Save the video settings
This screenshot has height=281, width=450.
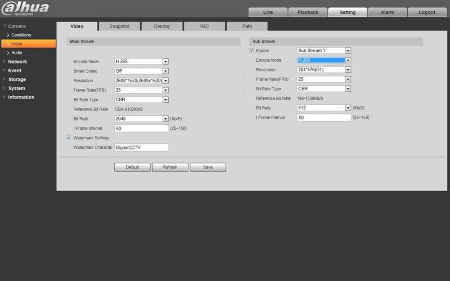208,167
